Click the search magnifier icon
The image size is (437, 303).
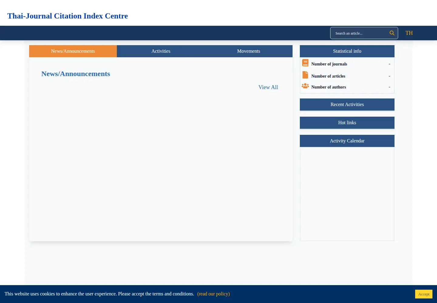pos(392,33)
